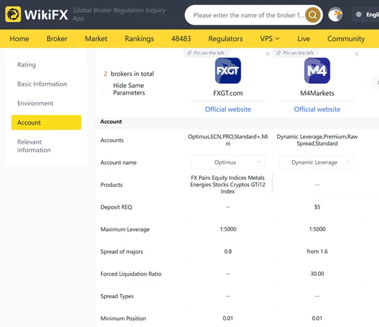
Task: Click the M4Markets broker logo
Action: tap(317, 70)
